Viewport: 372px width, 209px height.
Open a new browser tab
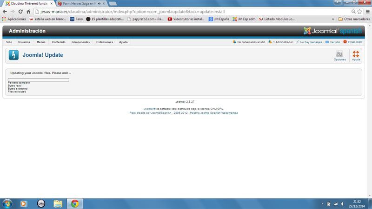coord(113,4)
